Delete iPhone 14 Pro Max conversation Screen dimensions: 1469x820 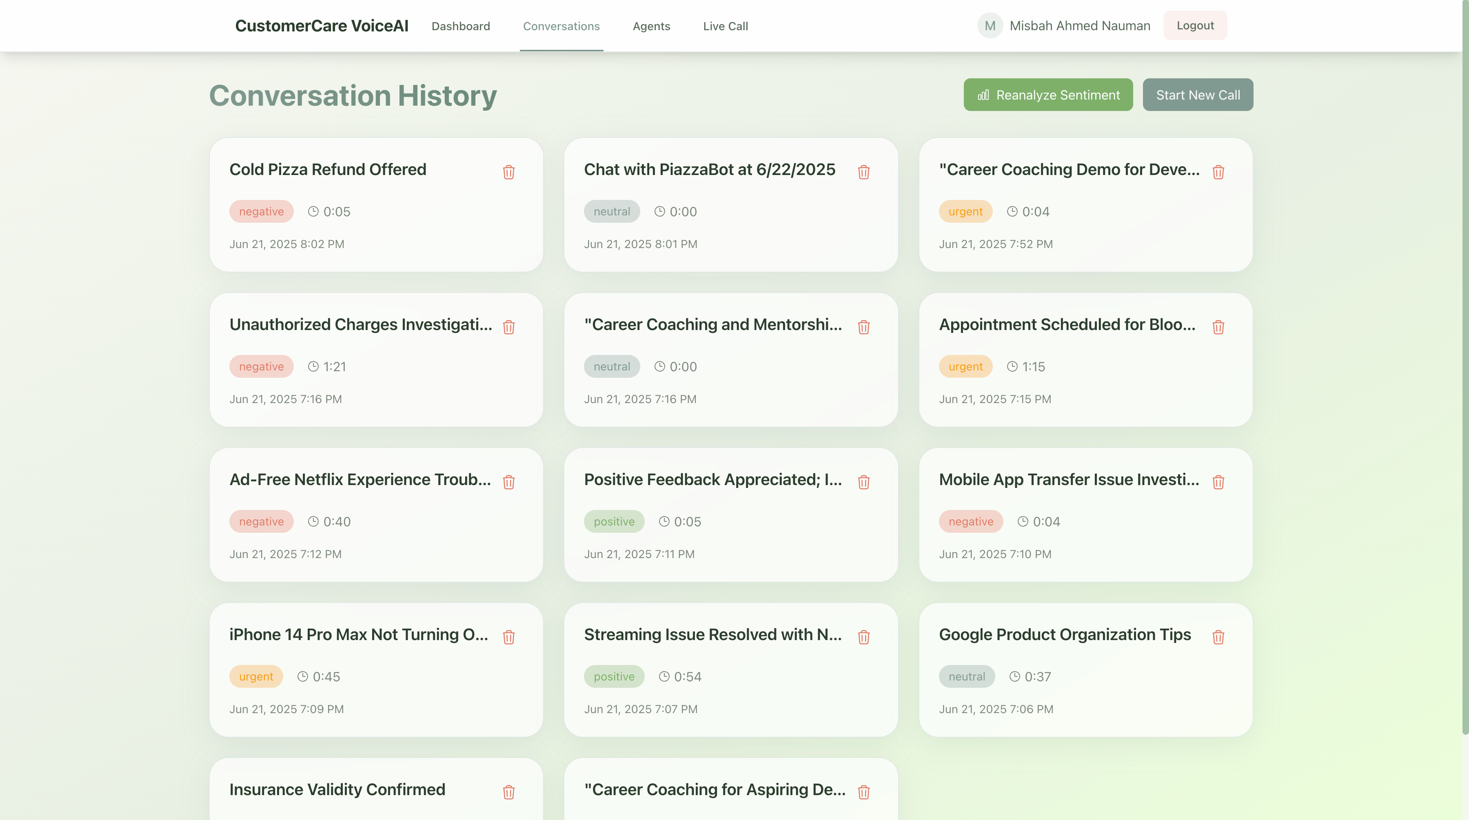[509, 638]
